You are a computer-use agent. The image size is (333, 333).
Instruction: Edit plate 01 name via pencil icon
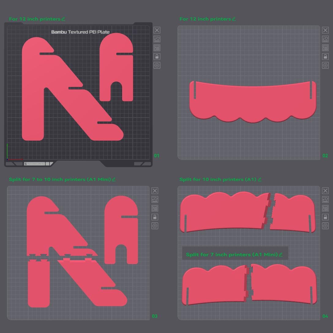(x=63, y=19)
